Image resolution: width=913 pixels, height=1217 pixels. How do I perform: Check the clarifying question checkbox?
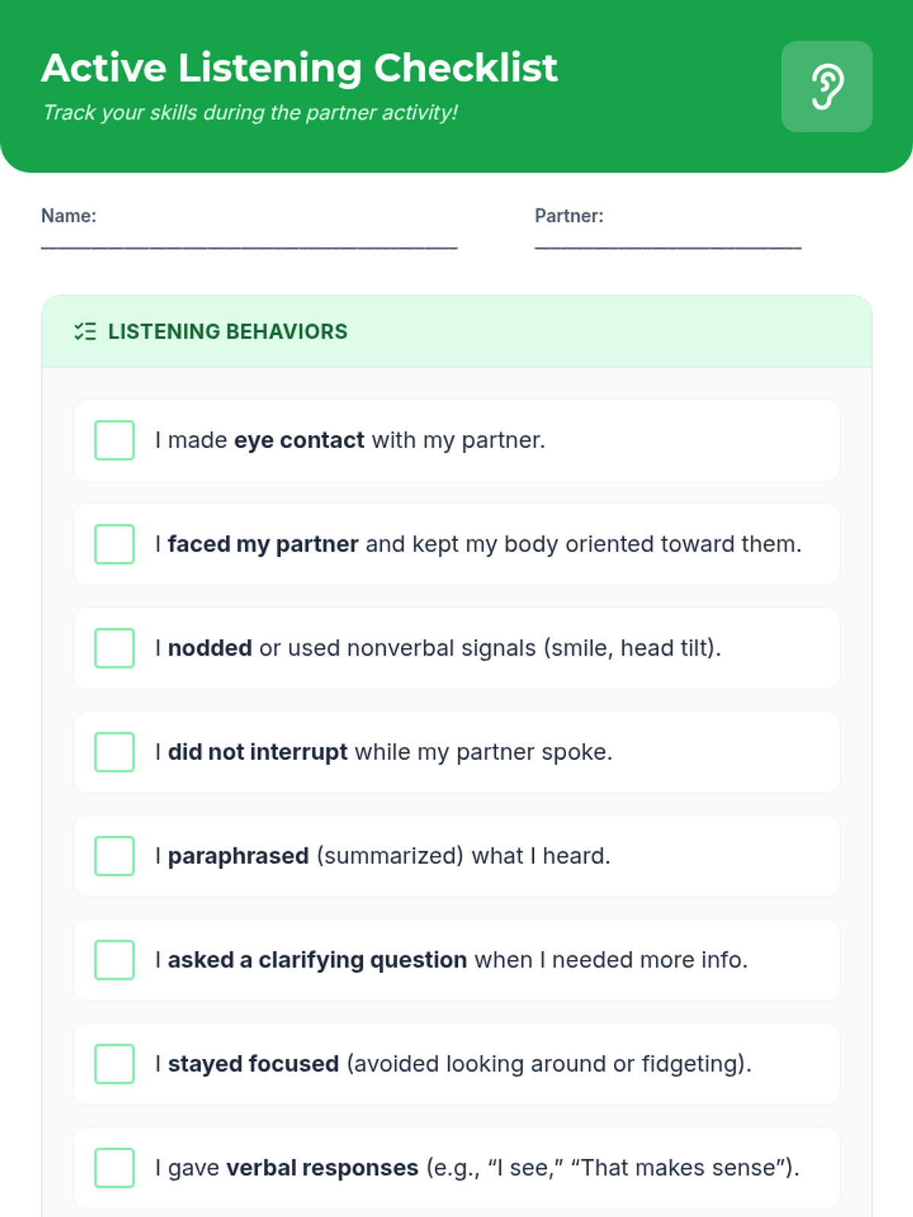click(x=114, y=960)
